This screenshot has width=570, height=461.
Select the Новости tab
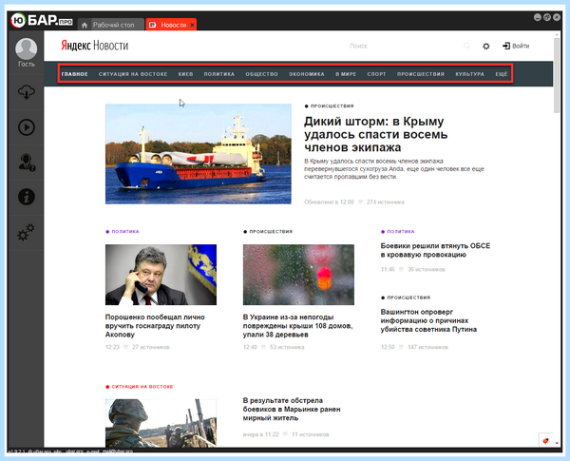(171, 25)
